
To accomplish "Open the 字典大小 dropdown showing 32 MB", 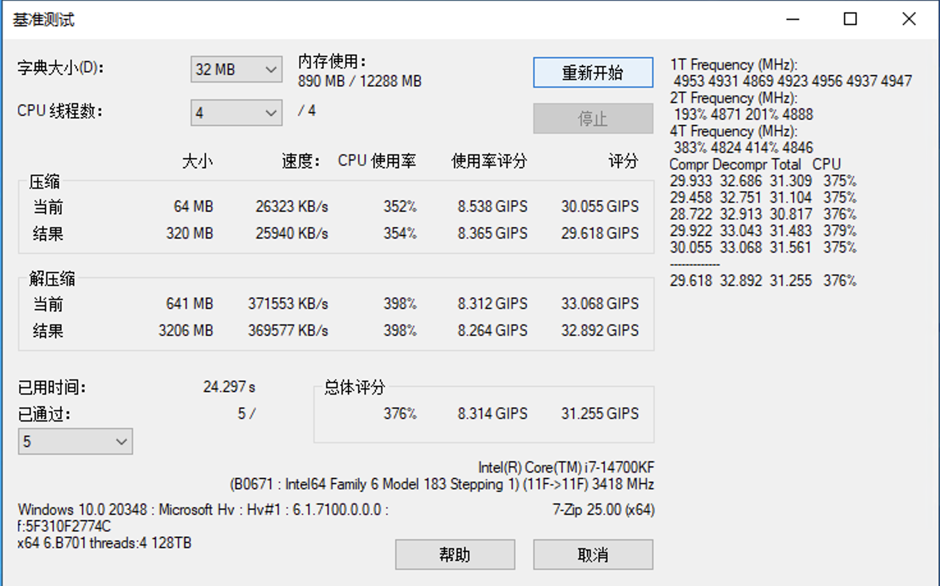I will point(236,70).
